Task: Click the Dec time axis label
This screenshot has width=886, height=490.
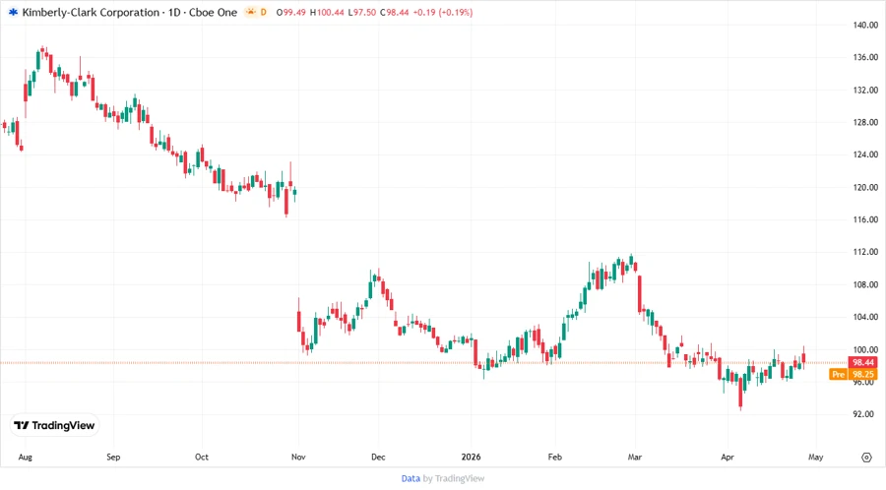Action: [378, 457]
